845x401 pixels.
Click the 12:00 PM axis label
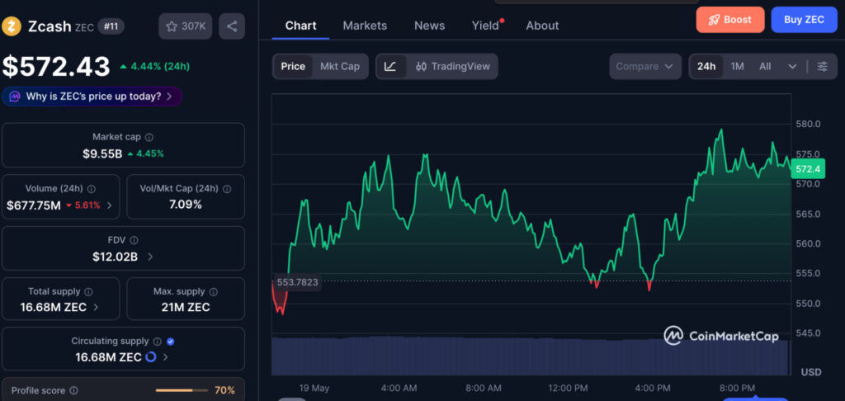click(x=568, y=388)
